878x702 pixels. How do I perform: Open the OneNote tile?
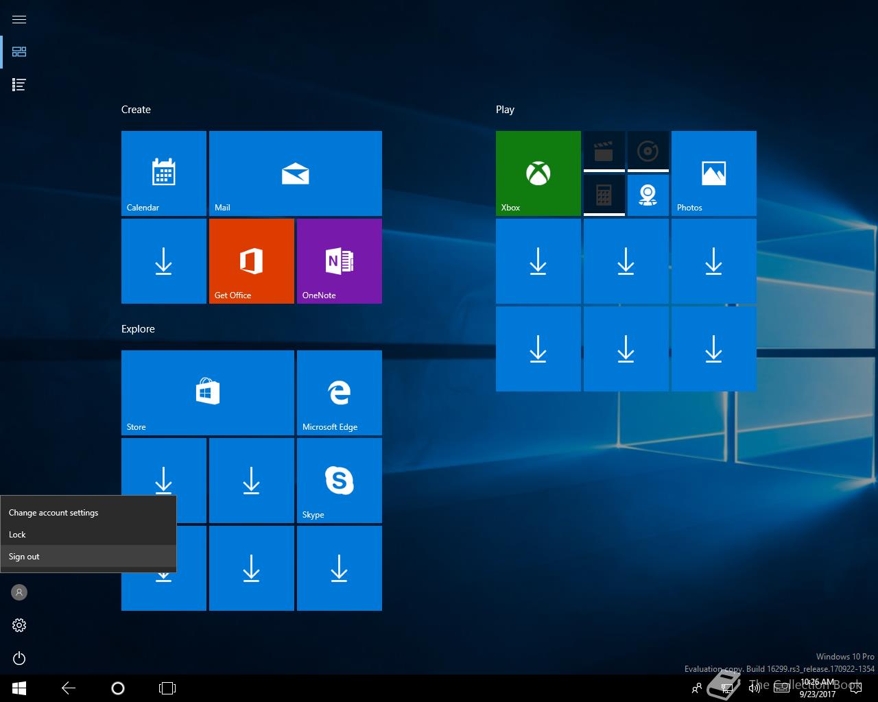click(340, 261)
